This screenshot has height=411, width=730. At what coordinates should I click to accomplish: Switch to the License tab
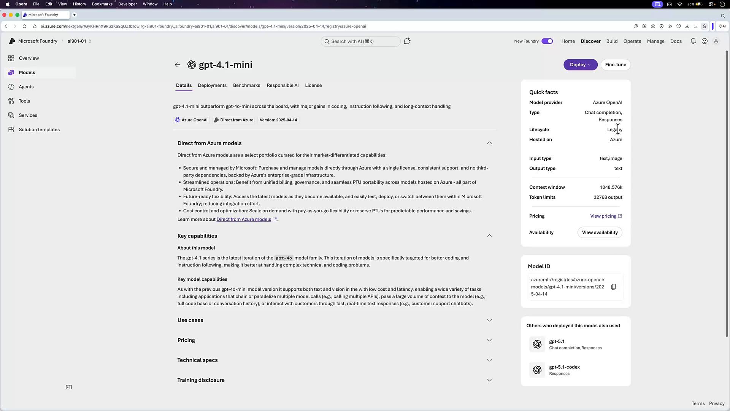pos(313,85)
